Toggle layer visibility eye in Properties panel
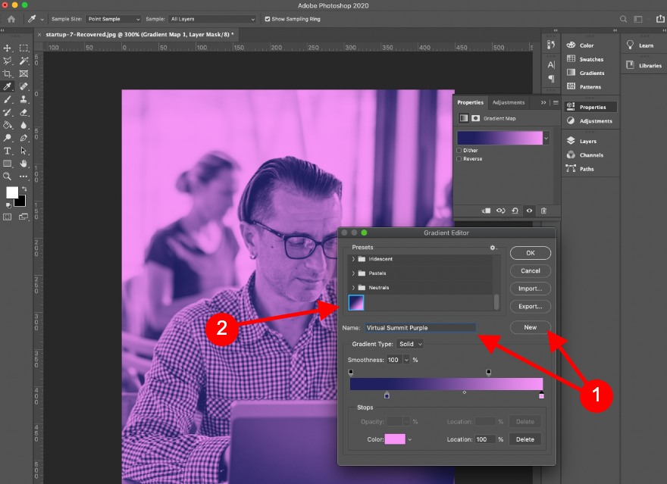The width and height of the screenshot is (667, 484). (x=529, y=211)
